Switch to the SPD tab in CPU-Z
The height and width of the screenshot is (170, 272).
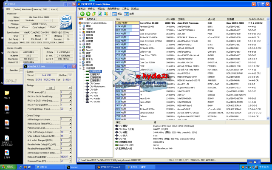tap(45, 9)
